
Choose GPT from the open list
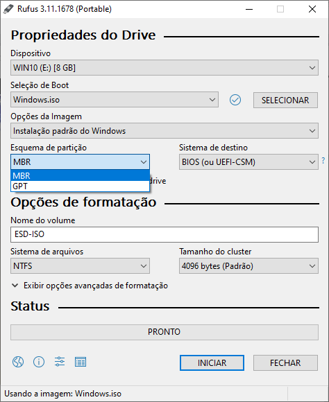point(80,186)
